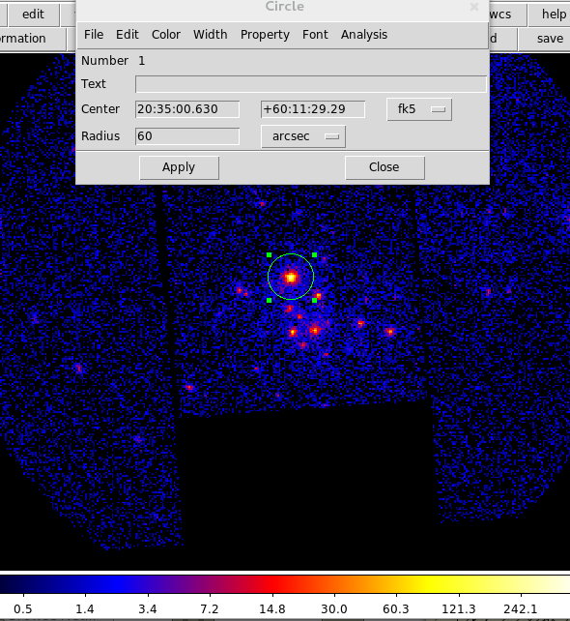Click the colorbar at the 14.8 mark

pos(272,584)
